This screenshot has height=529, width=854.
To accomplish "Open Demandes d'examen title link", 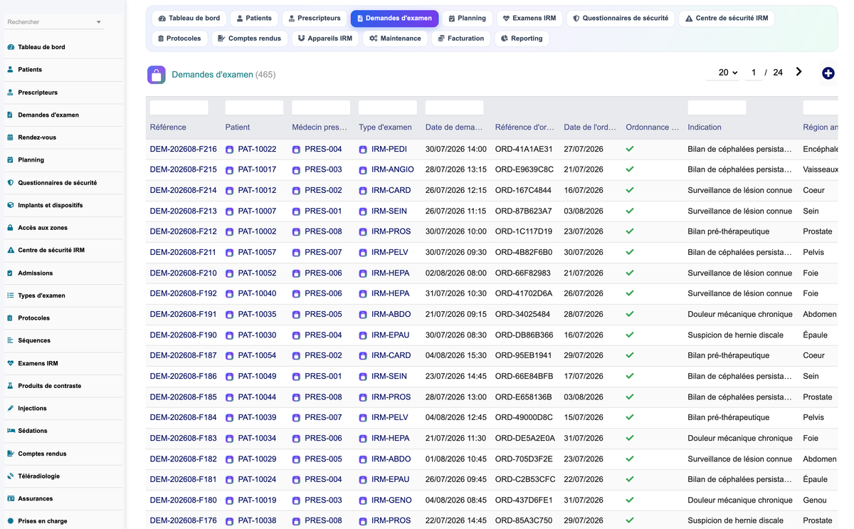I will (212, 75).
